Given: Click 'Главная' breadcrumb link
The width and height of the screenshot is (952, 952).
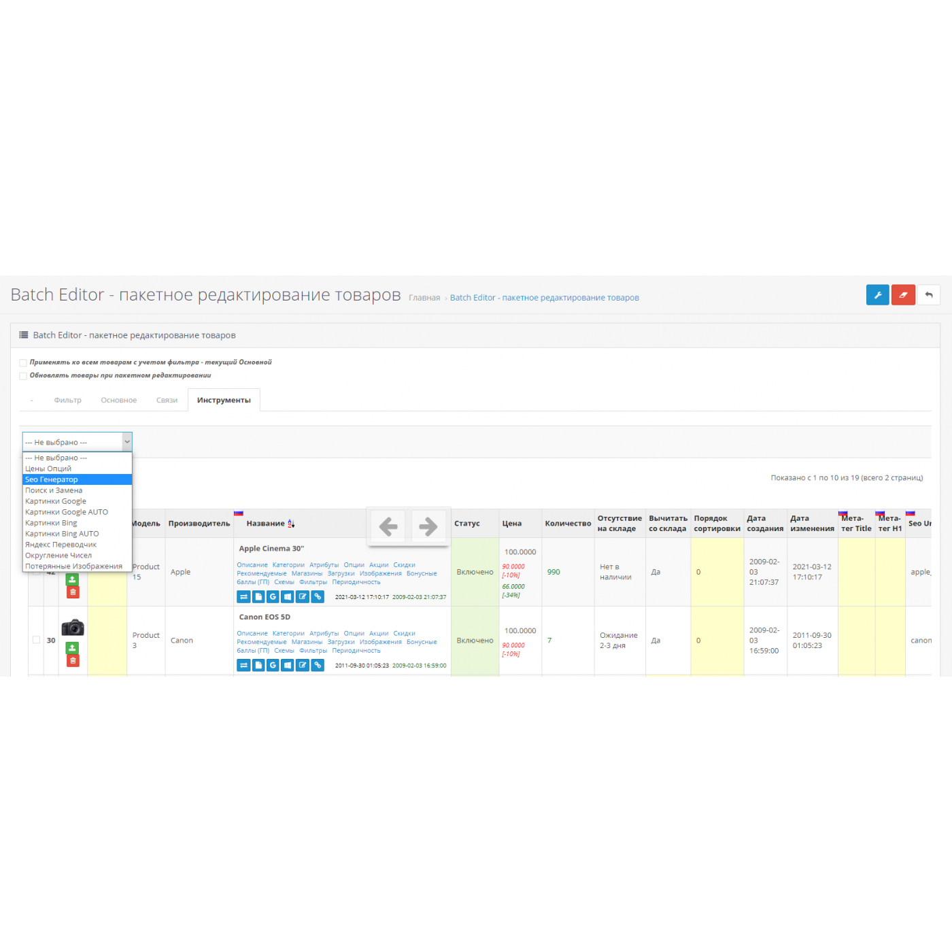Looking at the screenshot, I should 424,298.
